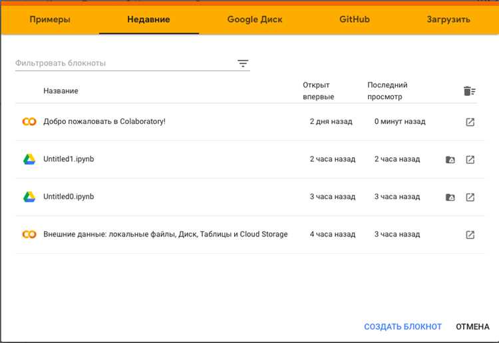
Task: Open the Untitled0.ipynb notebook
Action: (69, 196)
